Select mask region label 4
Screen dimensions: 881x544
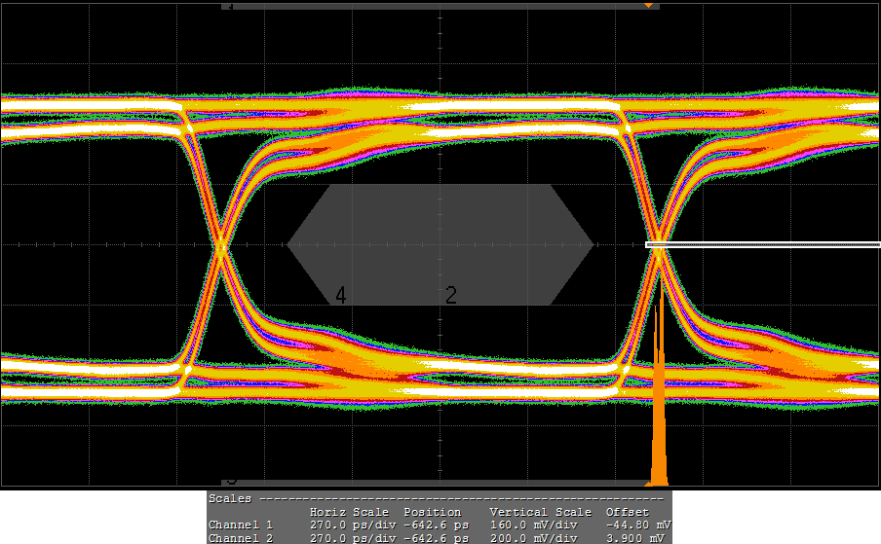pos(341,296)
